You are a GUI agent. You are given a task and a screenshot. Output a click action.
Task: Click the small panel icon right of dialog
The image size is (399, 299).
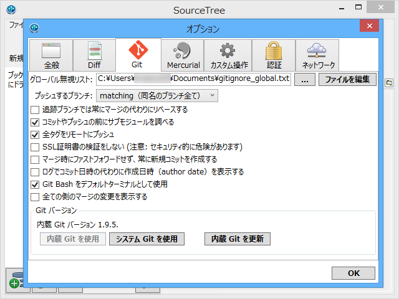click(389, 83)
